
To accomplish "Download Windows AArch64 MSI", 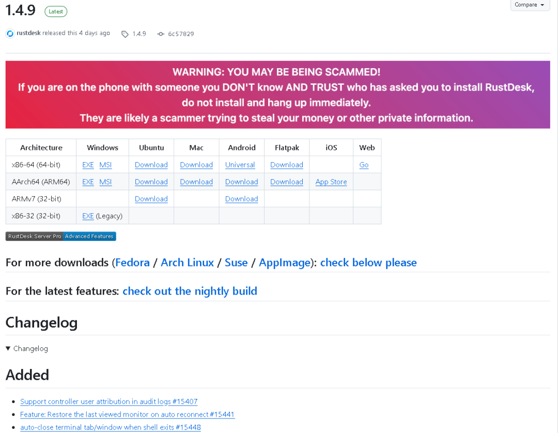I will click(105, 182).
